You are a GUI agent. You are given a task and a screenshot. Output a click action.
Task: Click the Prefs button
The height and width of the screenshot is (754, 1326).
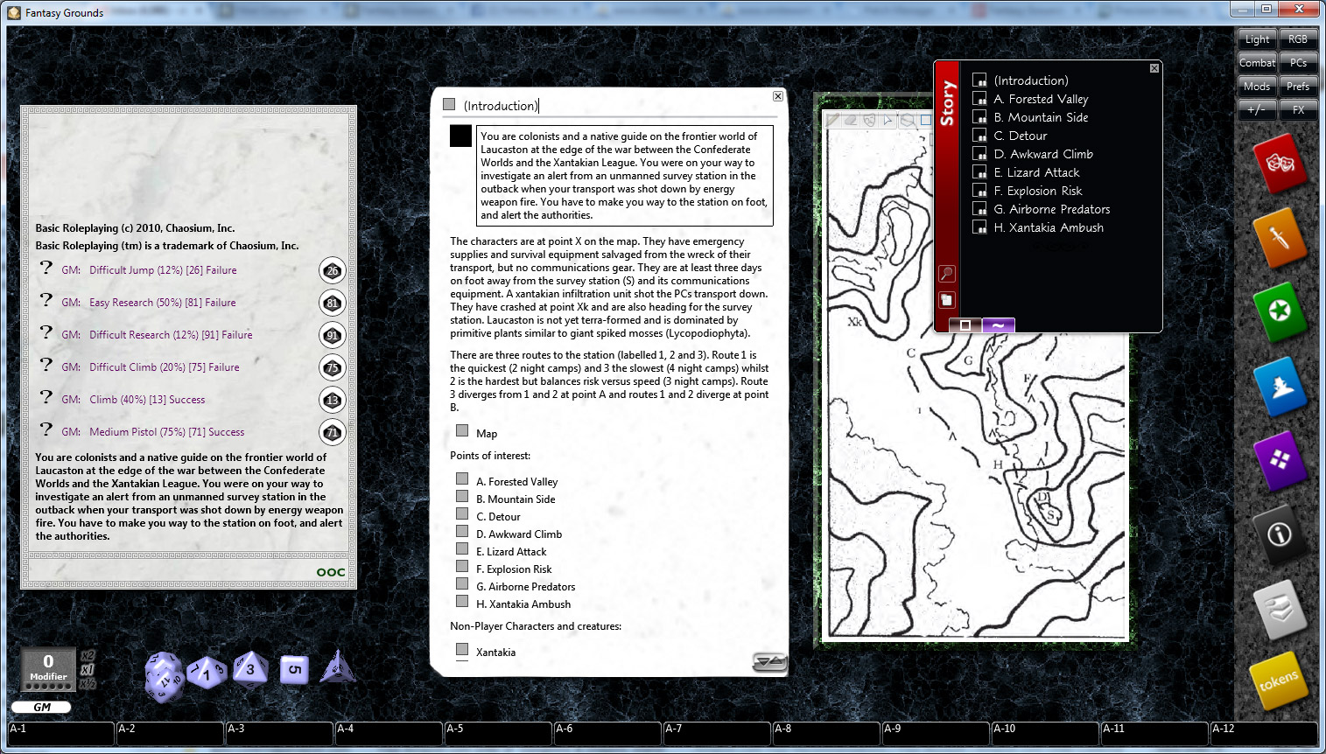point(1298,86)
